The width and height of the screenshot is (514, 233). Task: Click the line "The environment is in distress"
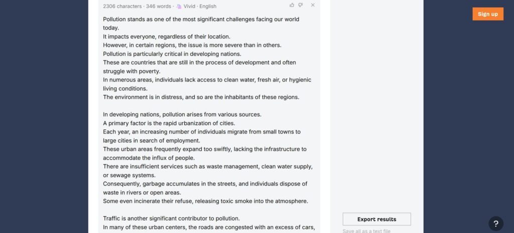point(201,97)
